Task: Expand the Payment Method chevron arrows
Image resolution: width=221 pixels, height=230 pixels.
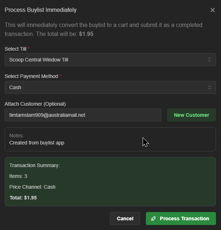Action: (210, 87)
